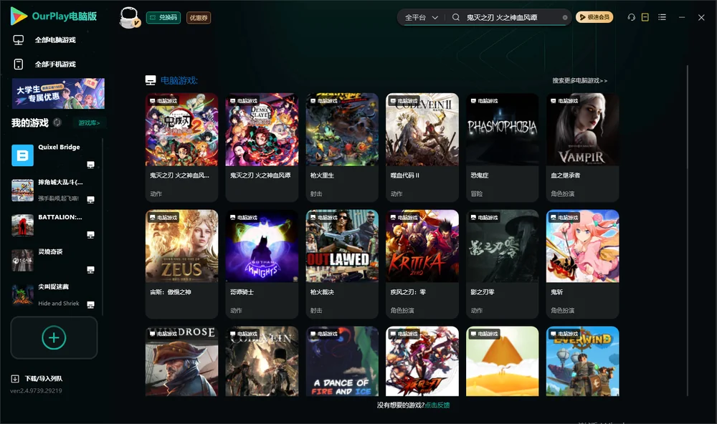The image size is (717, 424).
Task: Click the 兑换码 redeem code button
Action: 163,18
